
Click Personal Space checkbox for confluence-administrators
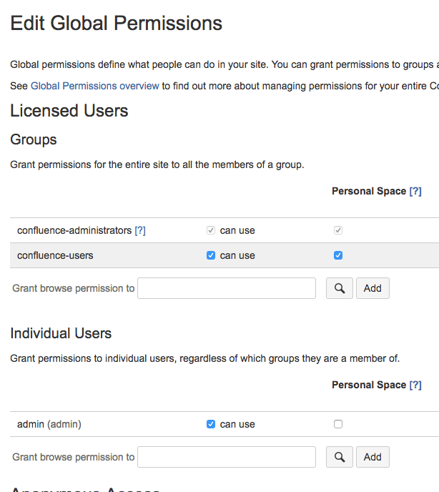[x=338, y=230]
